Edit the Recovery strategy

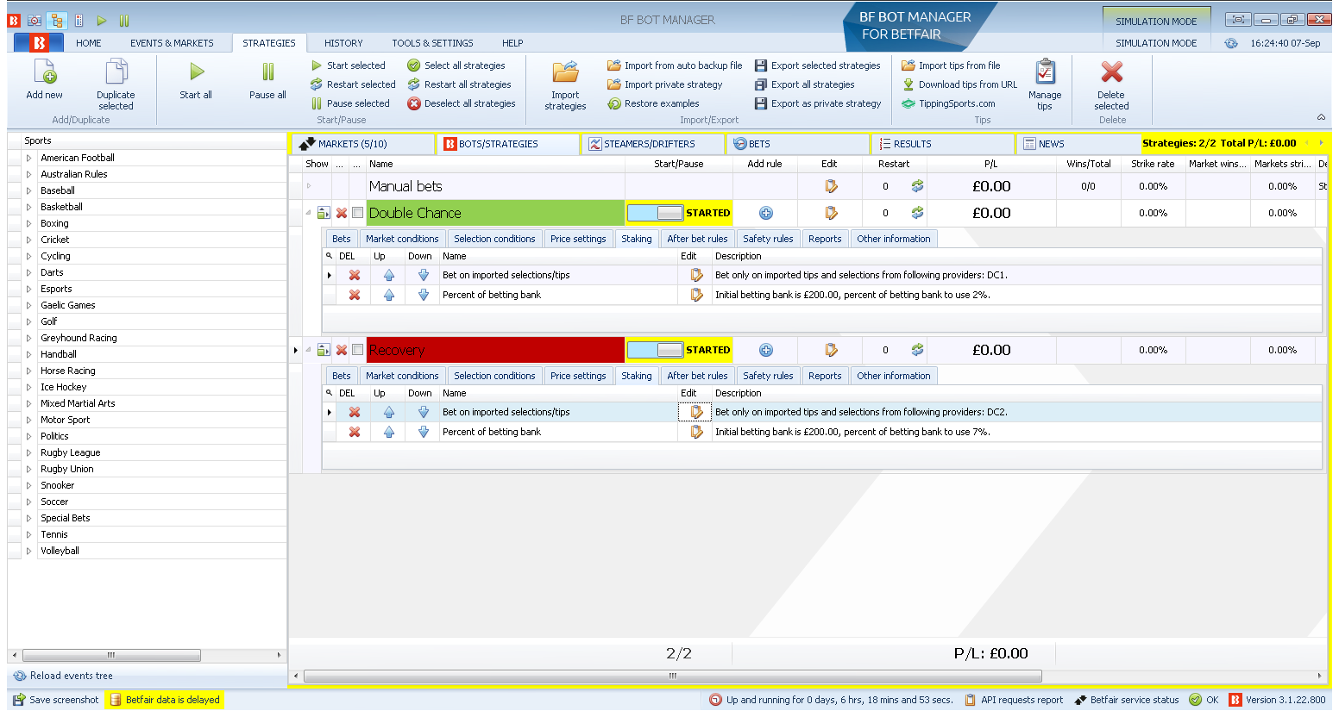tap(831, 350)
